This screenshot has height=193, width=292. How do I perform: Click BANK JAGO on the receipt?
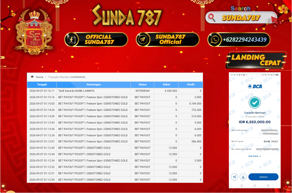tap(271, 141)
